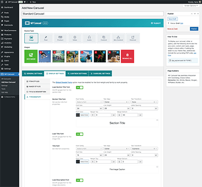The image size is (202, 187).
Task: Click the red Remove All tile
Action: 127,56
